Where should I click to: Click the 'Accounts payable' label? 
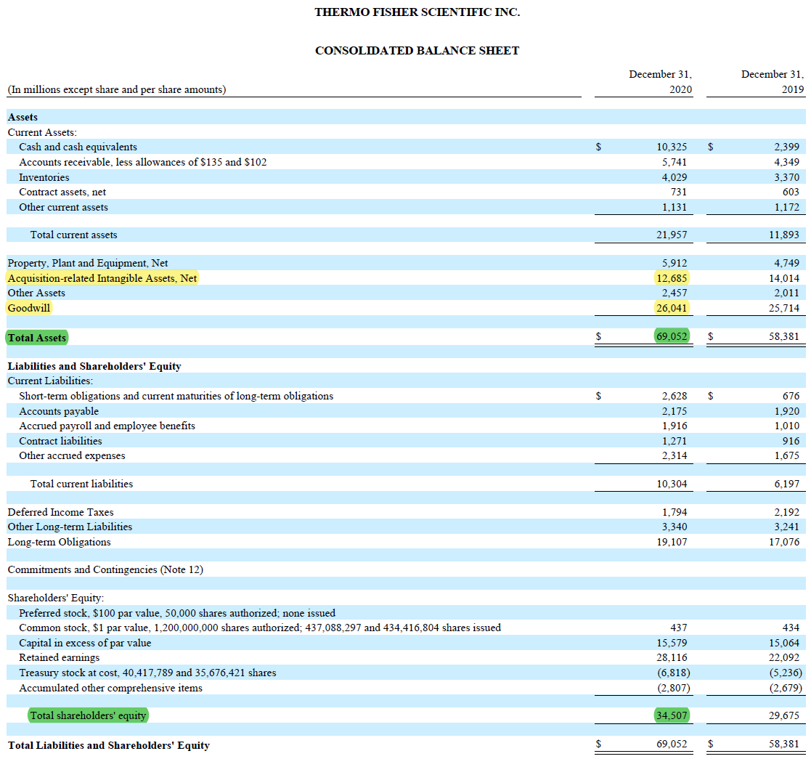click(58, 411)
